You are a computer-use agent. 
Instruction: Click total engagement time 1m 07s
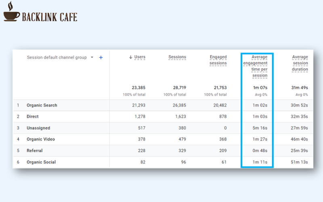(260, 88)
